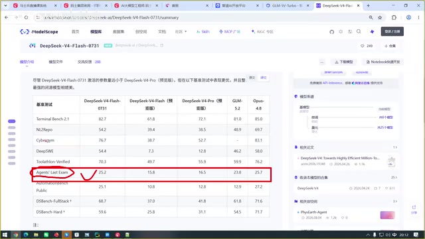This screenshot has height=239, width=425.
Task: Click the Notebook快速开发 button
Action: (383, 62)
